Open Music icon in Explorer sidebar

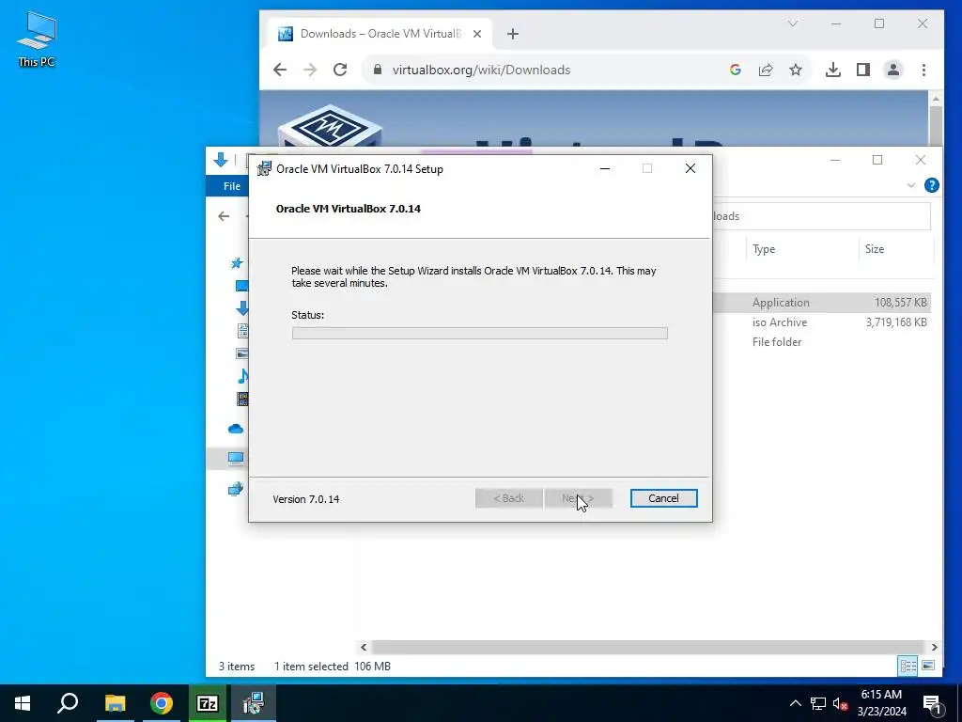point(243,376)
